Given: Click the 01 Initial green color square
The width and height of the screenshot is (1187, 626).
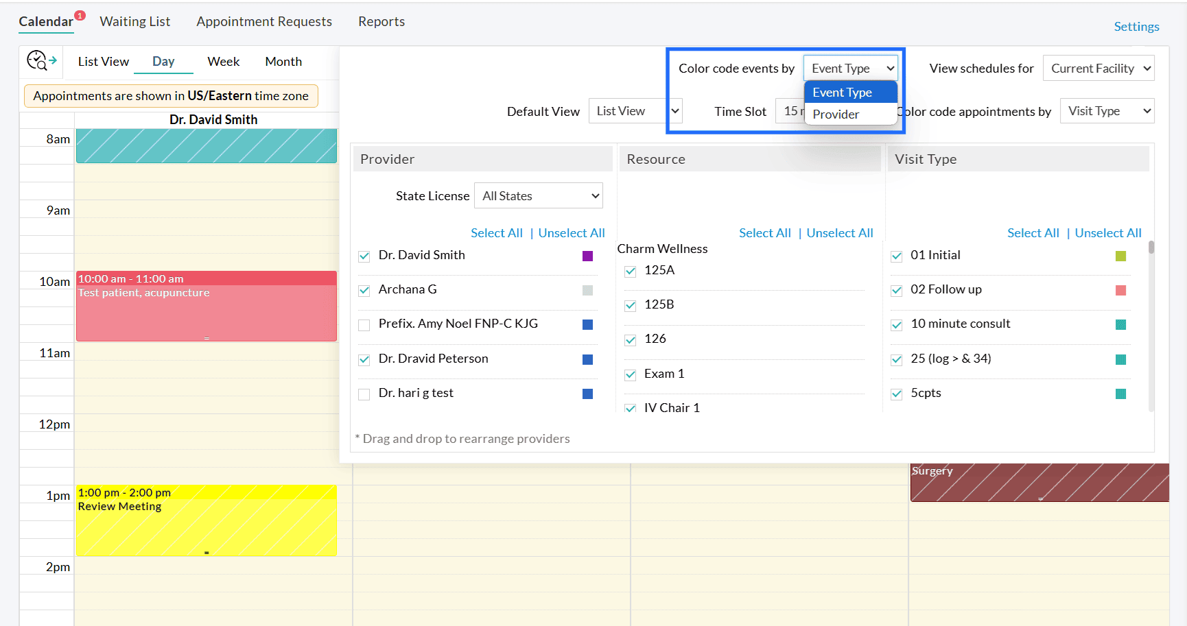Looking at the screenshot, I should pyautogui.click(x=1120, y=256).
